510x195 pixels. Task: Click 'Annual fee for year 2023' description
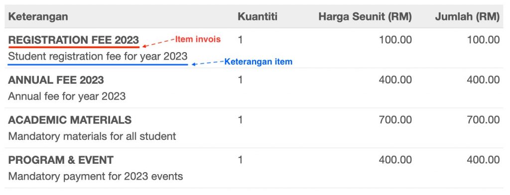67,97
